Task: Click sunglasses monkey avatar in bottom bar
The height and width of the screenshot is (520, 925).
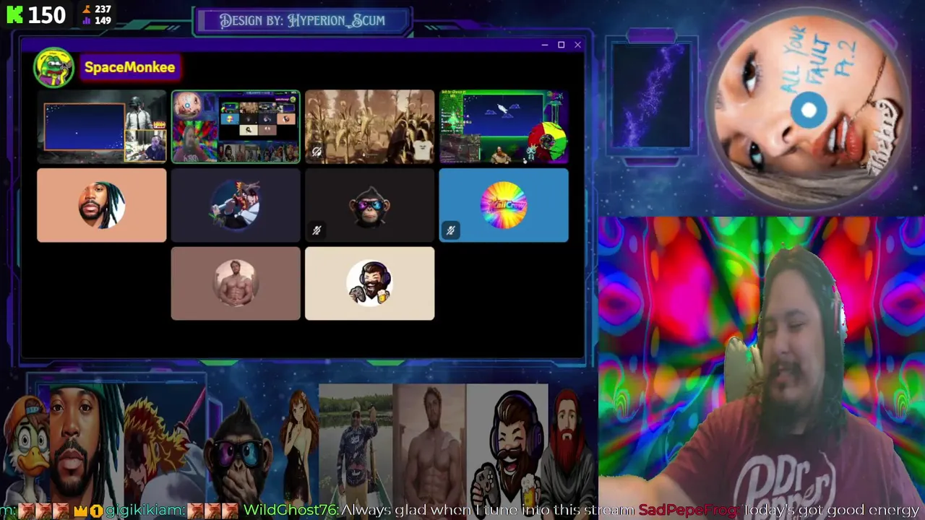Action: [241, 451]
